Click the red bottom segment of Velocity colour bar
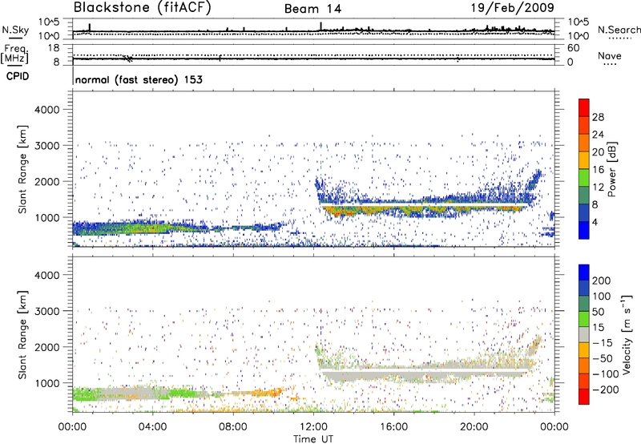The image size is (641, 444). click(584, 397)
